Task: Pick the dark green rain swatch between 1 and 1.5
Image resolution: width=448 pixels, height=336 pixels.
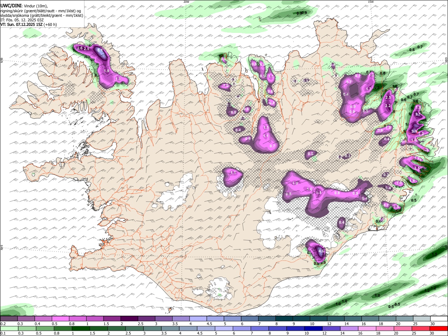Action: pyautogui.click(x=81, y=328)
